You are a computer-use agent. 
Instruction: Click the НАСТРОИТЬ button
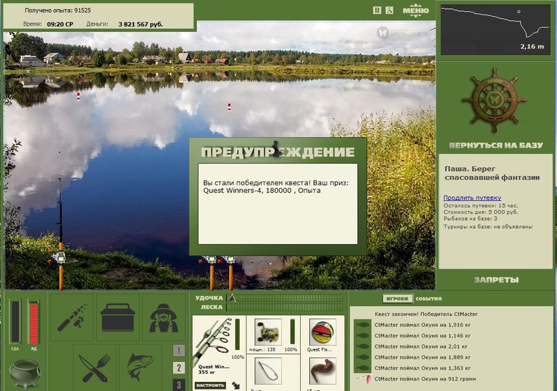pyautogui.click(x=210, y=384)
